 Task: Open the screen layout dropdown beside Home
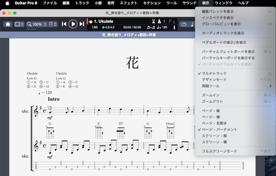19,24
